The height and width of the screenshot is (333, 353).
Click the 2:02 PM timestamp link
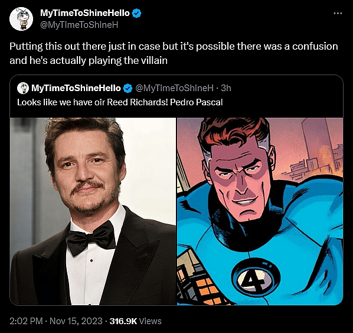point(26,321)
